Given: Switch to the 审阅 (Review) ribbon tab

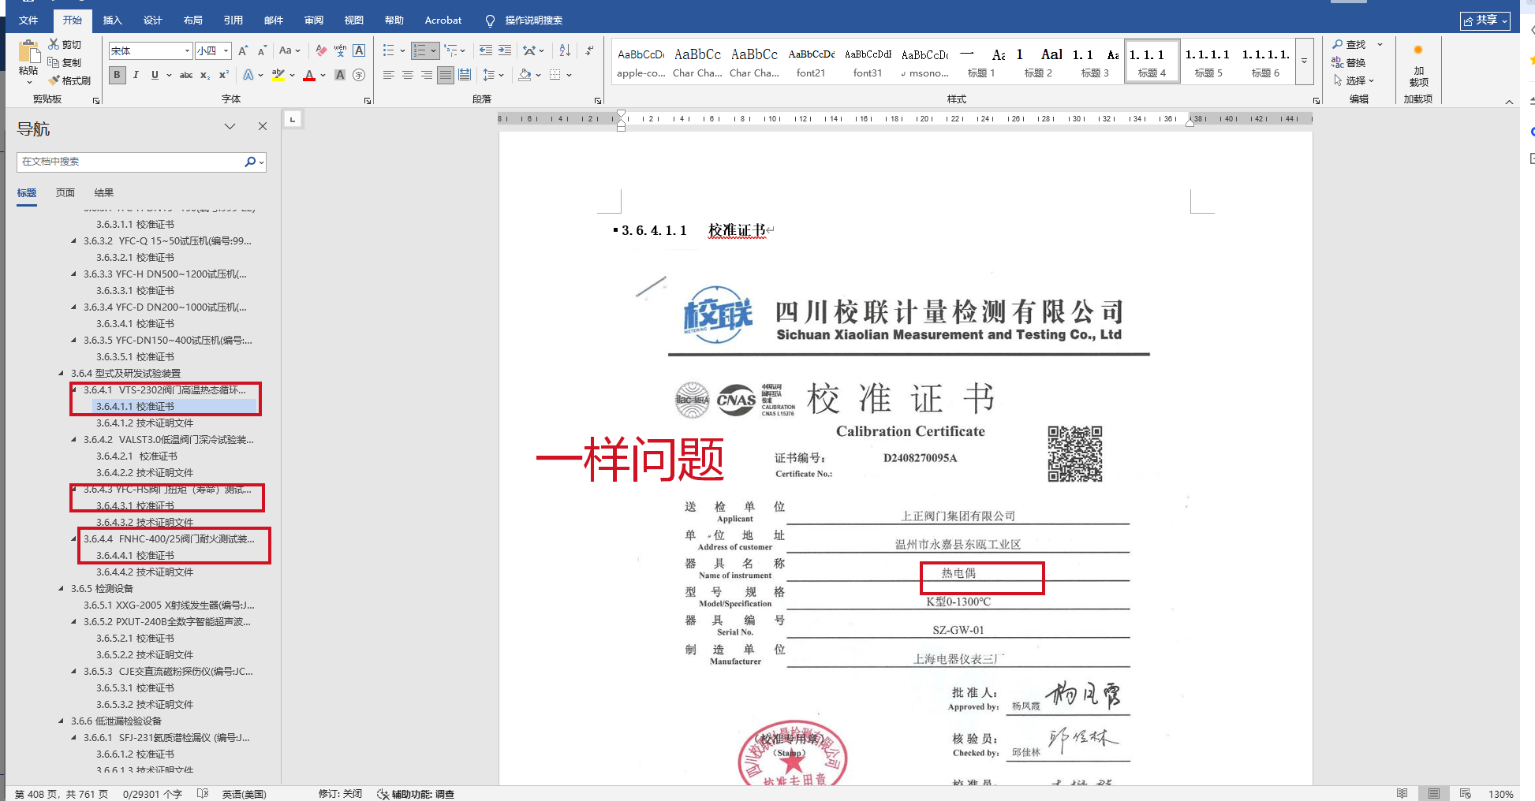Looking at the screenshot, I should 314,20.
